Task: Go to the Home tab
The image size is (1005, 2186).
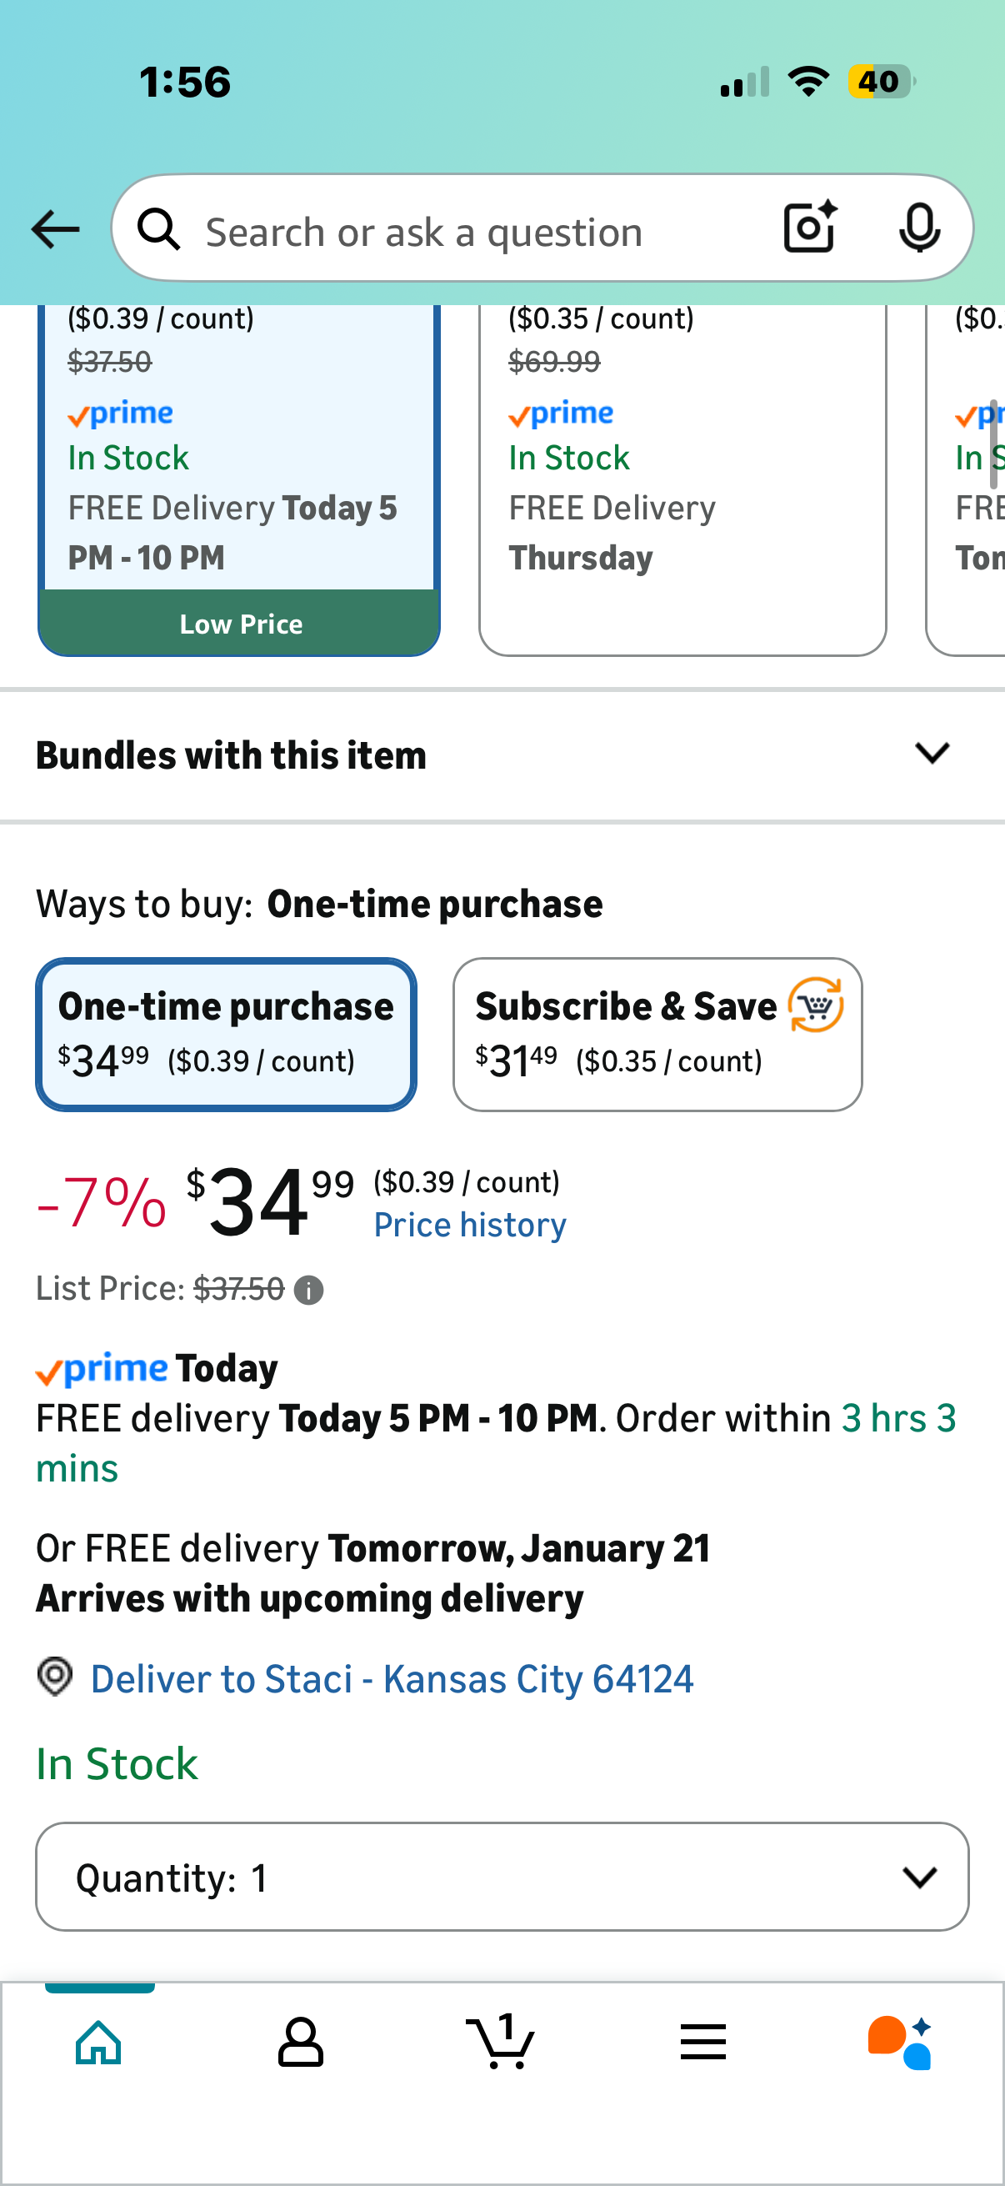Action: [x=99, y=2041]
